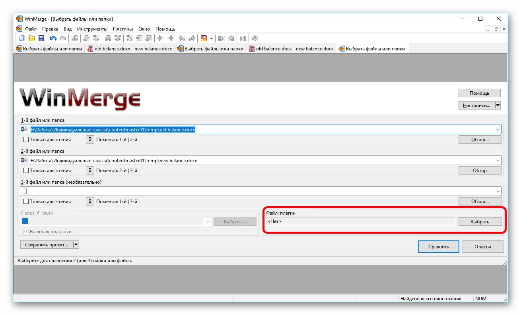Enable read-only for the 1st file
The height and width of the screenshot is (315, 521).
point(26,140)
